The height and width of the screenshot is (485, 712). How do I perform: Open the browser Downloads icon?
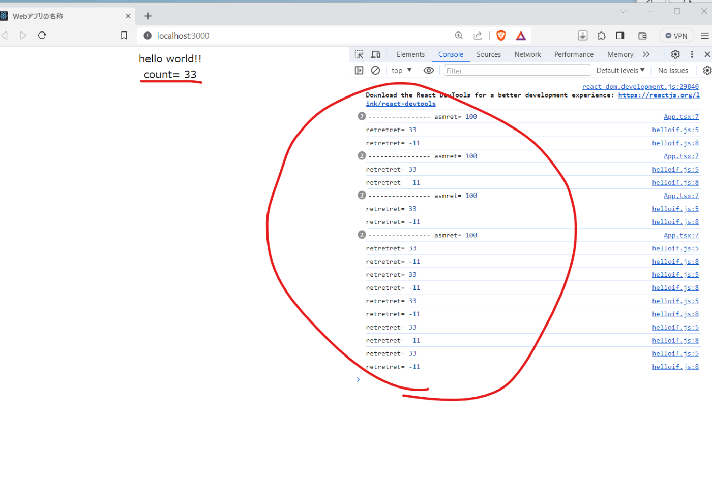[x=583, y=36]
